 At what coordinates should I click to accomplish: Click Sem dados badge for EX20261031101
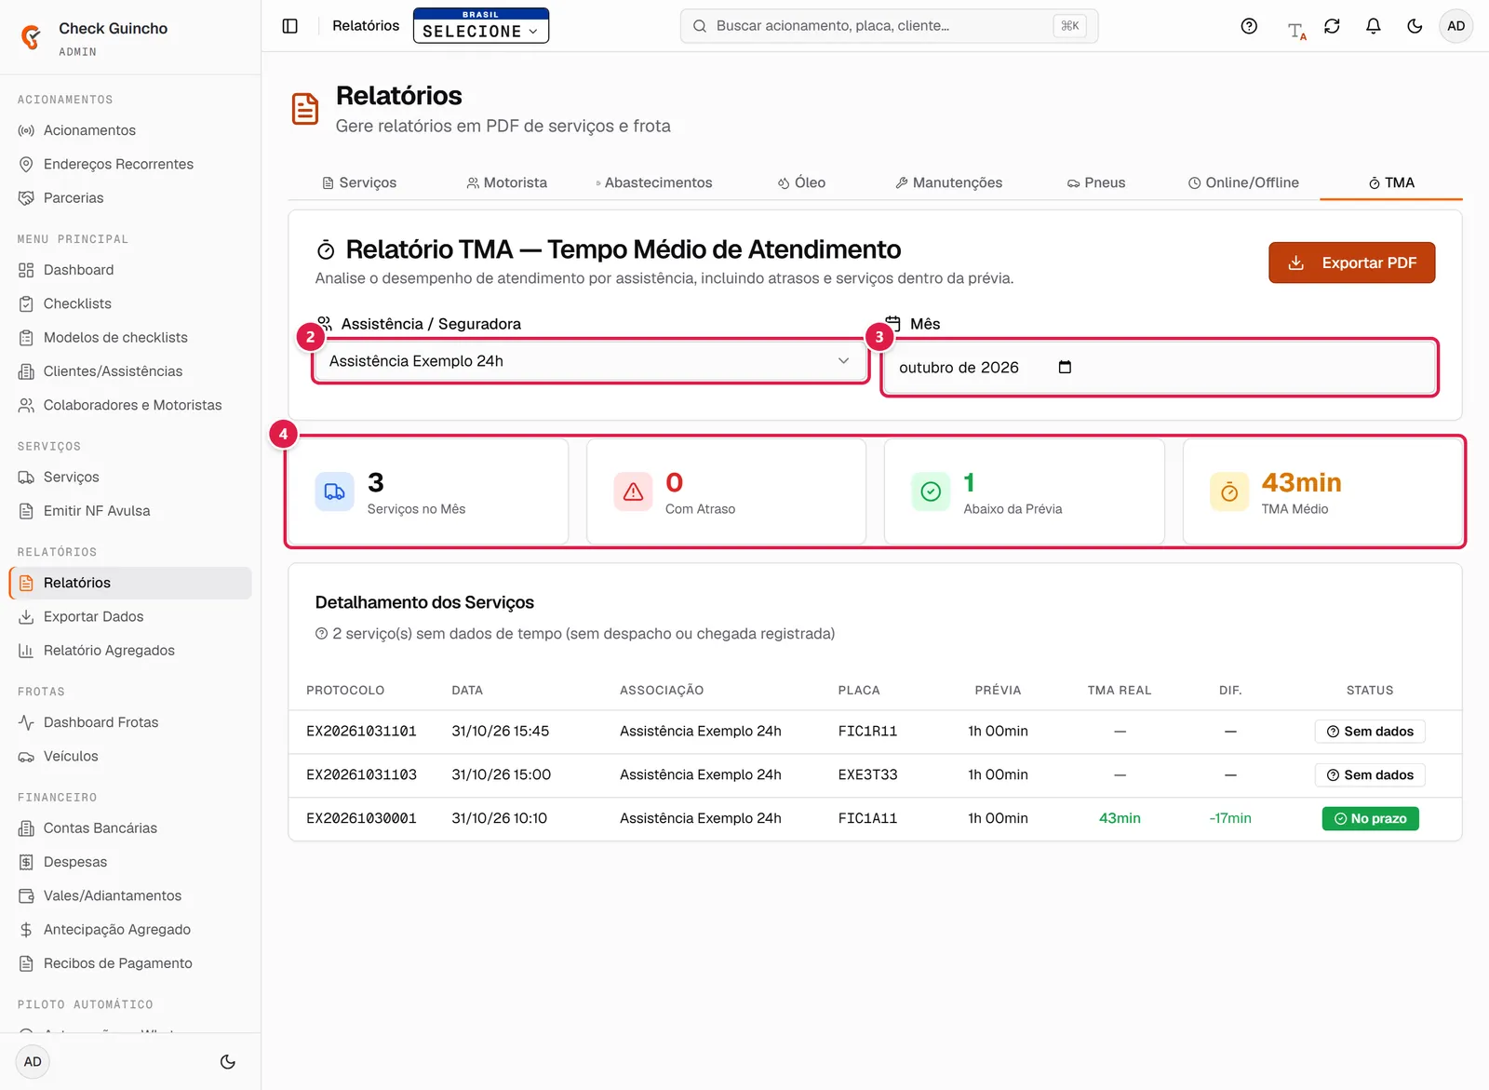1370,732
